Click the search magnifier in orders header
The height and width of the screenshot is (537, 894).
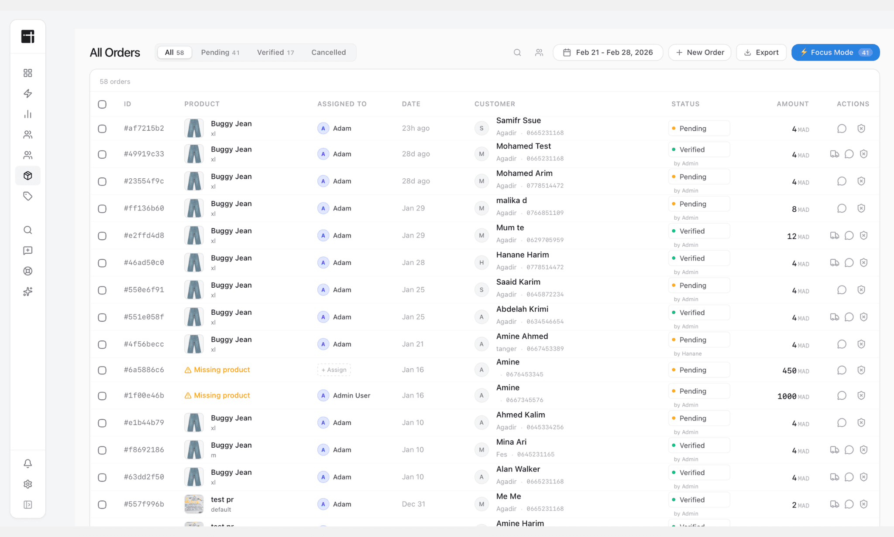517,52
